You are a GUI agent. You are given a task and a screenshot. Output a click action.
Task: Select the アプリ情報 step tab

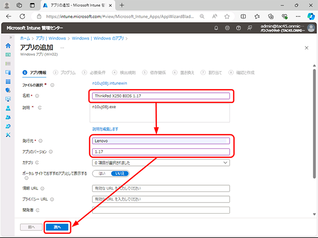pos(34,73)
